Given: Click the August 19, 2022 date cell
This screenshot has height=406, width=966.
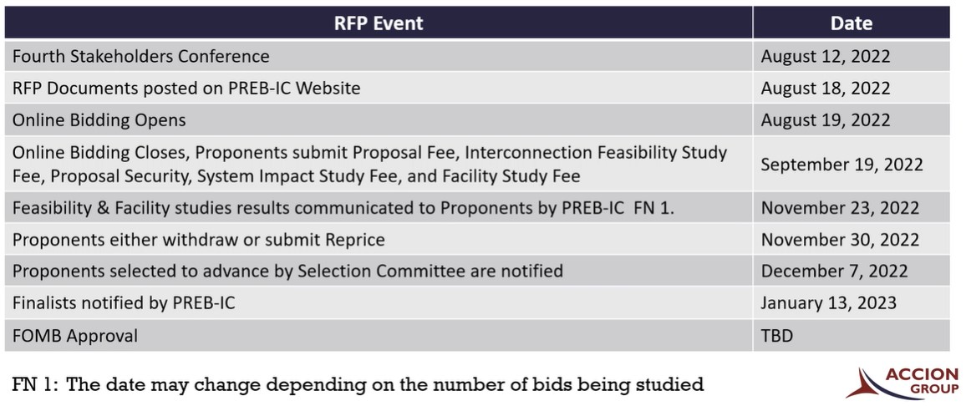Looking at the screenshot, I should pos(826,119).
